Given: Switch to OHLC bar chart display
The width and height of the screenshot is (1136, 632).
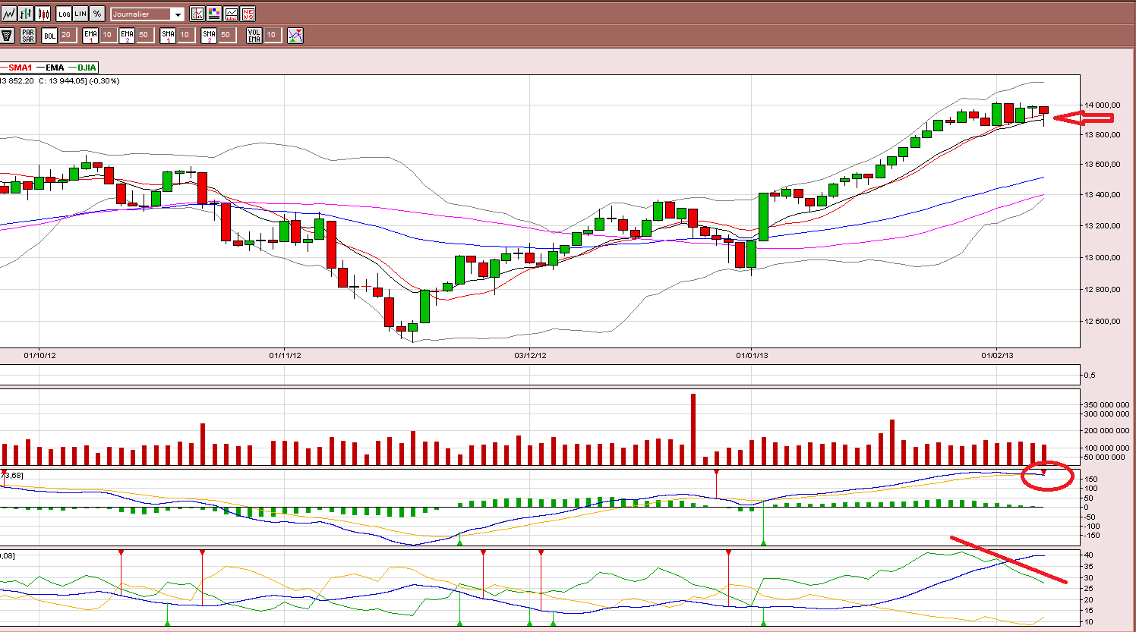Looking at the screenshot, I should coord(26,14).
